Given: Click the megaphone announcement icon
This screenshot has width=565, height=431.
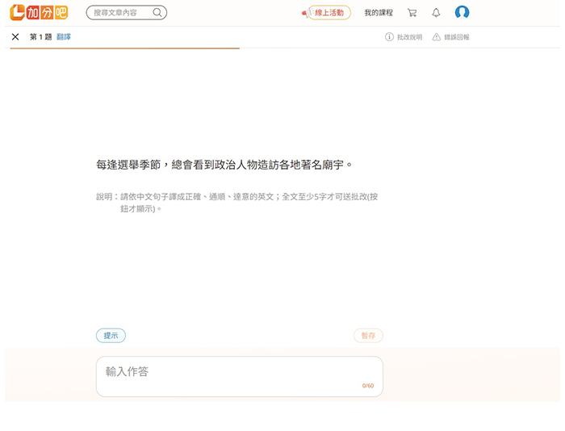Looking at the screenshot, I should click(x=304, y=13).
